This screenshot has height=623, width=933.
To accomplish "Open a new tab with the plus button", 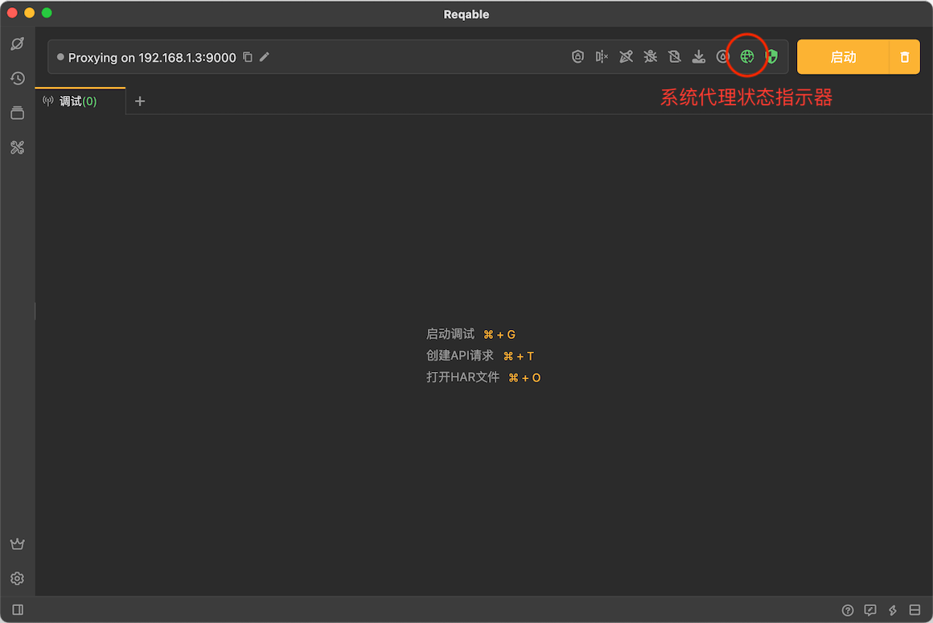I will tap(140, 101).
